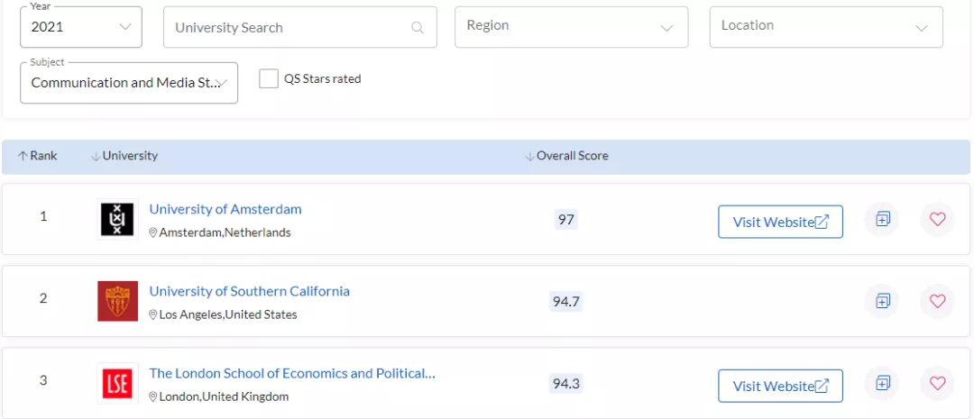974x419 pixels.
Task: Add London School of Economics to compare
Action: (882, 384)
